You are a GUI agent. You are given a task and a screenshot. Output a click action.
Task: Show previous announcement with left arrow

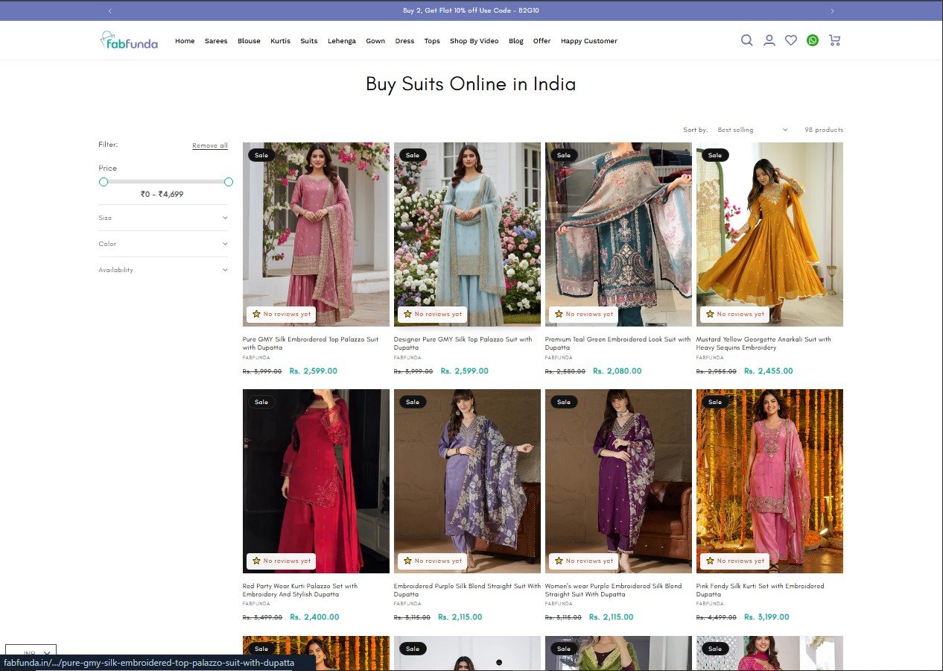pos(110,11)
